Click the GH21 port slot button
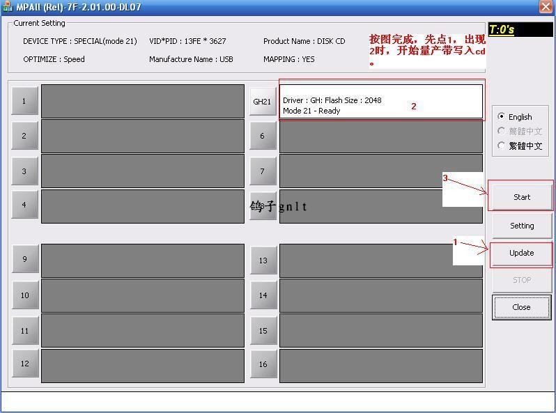This screenshot has width=556, height=413. point(262,102)
